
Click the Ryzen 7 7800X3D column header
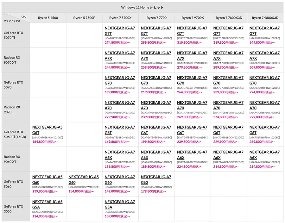[x=229, y=18]
